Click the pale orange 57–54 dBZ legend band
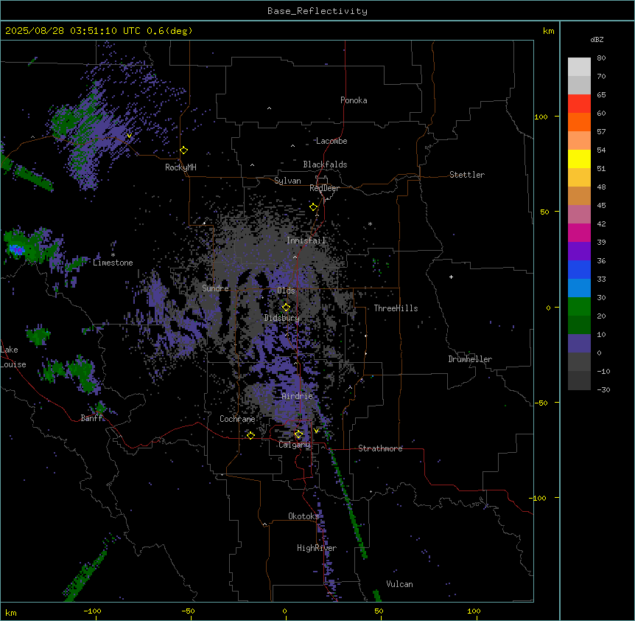Screen dimensions: 635x621 (579, 141)
